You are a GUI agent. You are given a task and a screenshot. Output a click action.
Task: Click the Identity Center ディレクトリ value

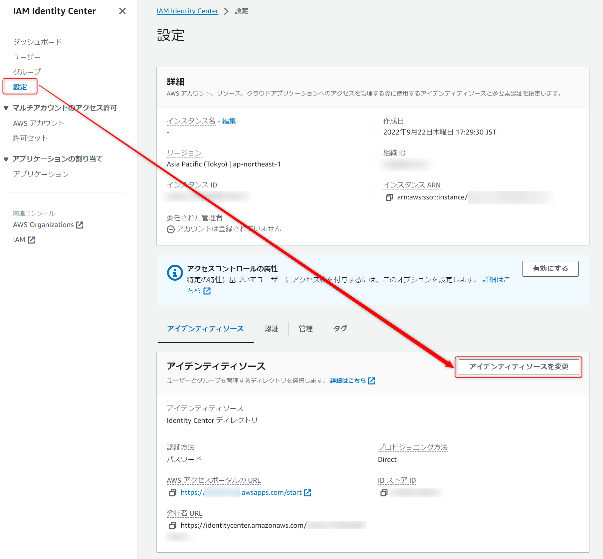click(x=212, y=420)
